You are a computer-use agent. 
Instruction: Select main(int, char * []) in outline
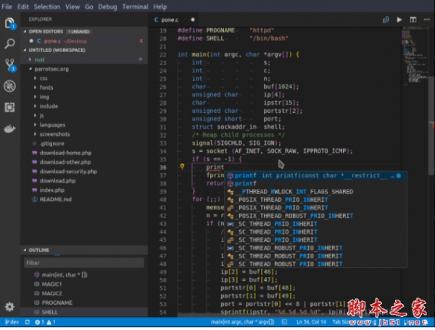click(x=84, y=275)
